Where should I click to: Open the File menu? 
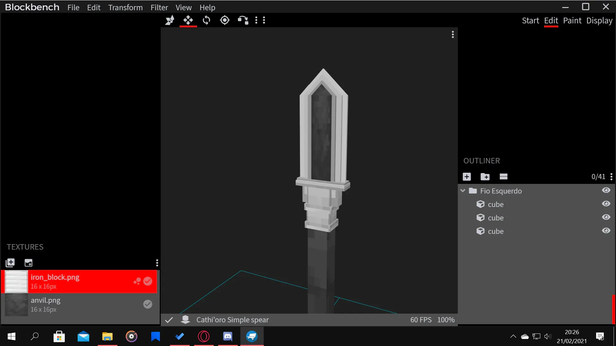[x=73, y=7]
